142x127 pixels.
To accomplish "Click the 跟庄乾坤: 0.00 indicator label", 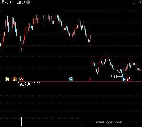I will pyautogui.click(x=29, y=84).
